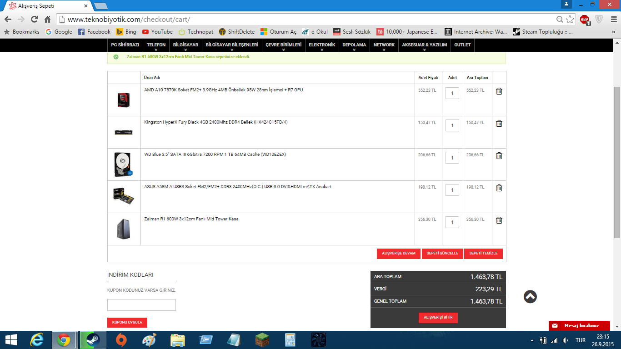The image size is (621, 349).
Task: Go to the OUTLET section
Action: click(x=462, y=45)
